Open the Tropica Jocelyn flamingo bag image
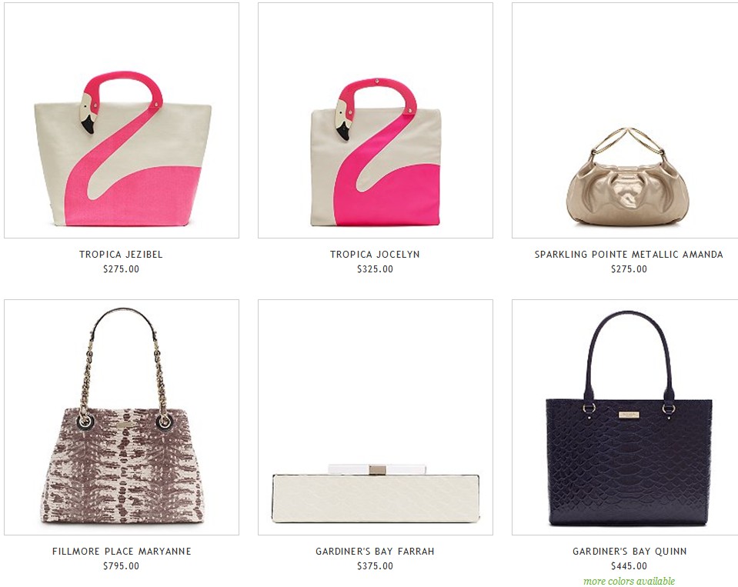Image resolution: width=738 pixels, height=587 pixels. coord(376,121)
